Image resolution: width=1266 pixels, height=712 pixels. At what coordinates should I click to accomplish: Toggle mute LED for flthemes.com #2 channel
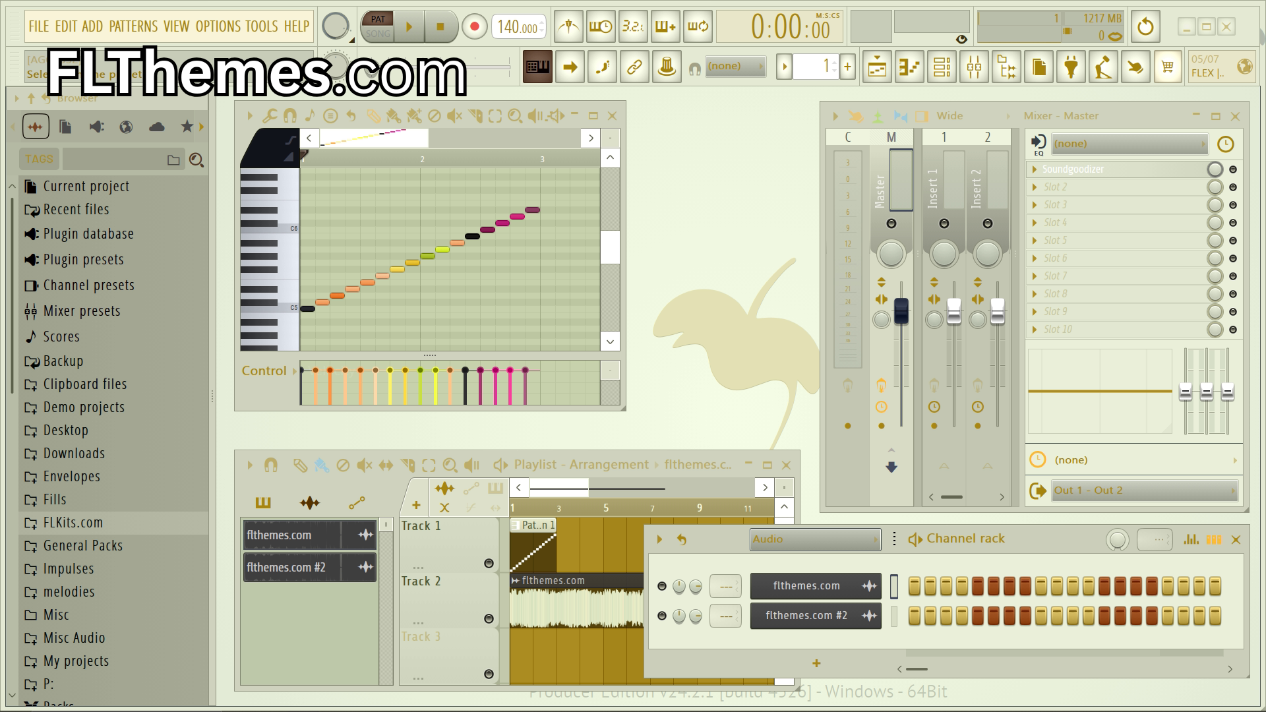click(x=662, y=616)
